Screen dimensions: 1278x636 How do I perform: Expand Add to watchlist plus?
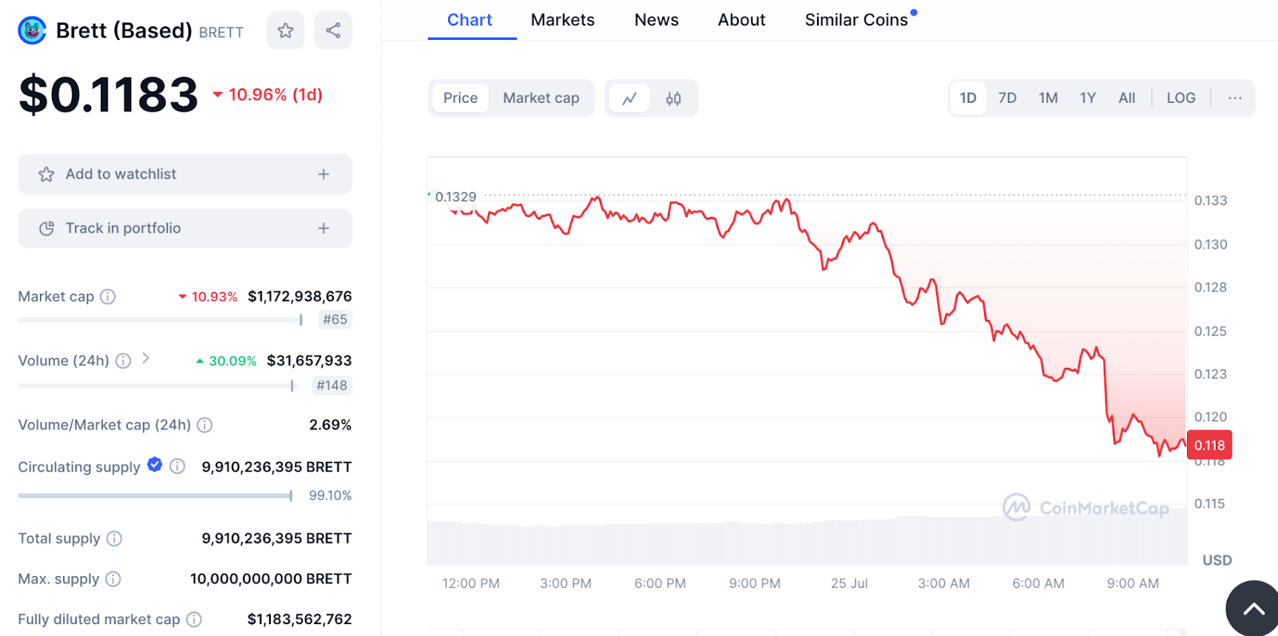(x=323, y=174)
